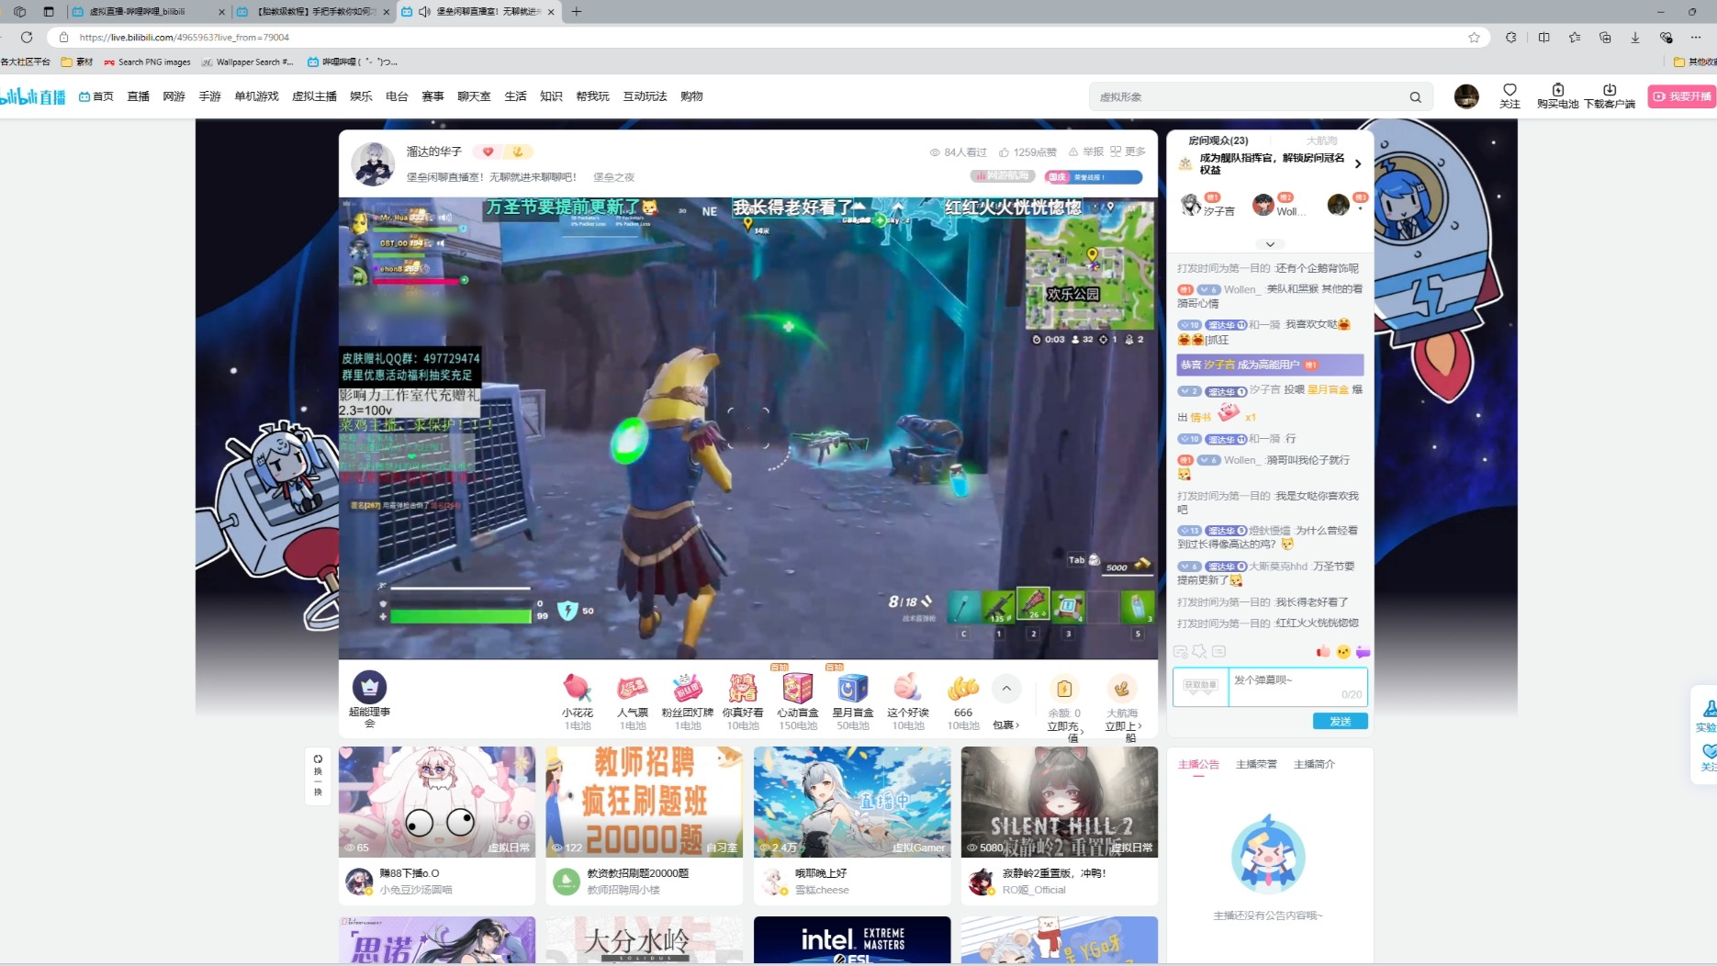Image resolution: width=1717 pixels, height=966 pixels.
Task: Open browser settings ellipsis menu
Action: tap(1696, 38)
